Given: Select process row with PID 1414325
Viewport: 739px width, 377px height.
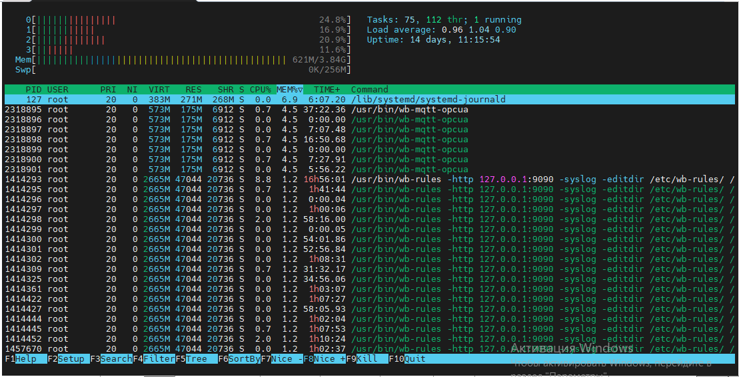Looking at the screenshot, I should pyautogui.click(x=369, y=279).
